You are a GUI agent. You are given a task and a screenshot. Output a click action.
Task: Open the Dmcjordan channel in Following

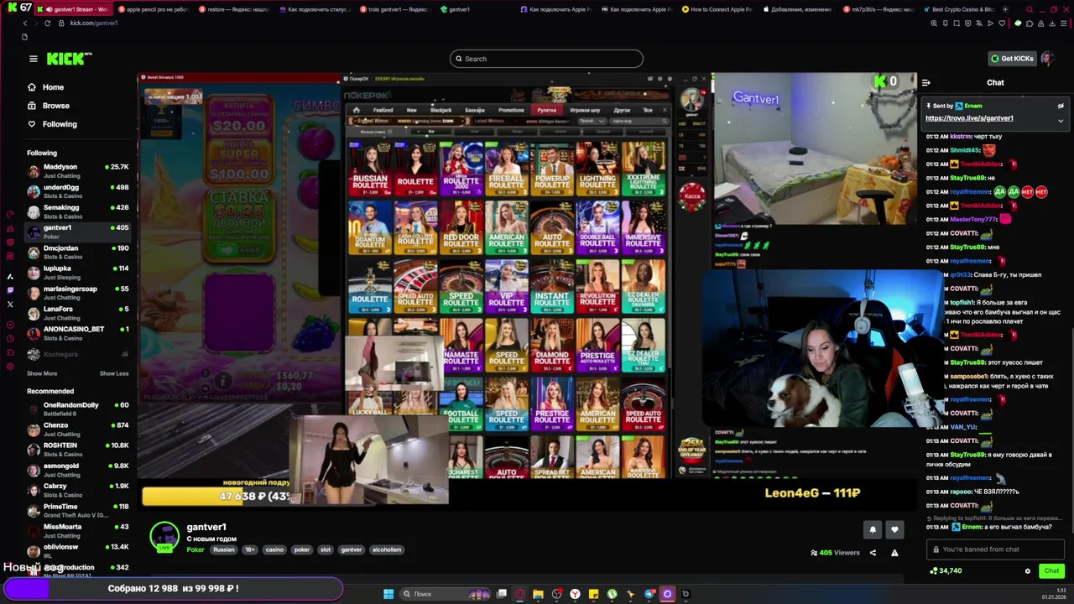pyautogui.click(x=77, y=252)
